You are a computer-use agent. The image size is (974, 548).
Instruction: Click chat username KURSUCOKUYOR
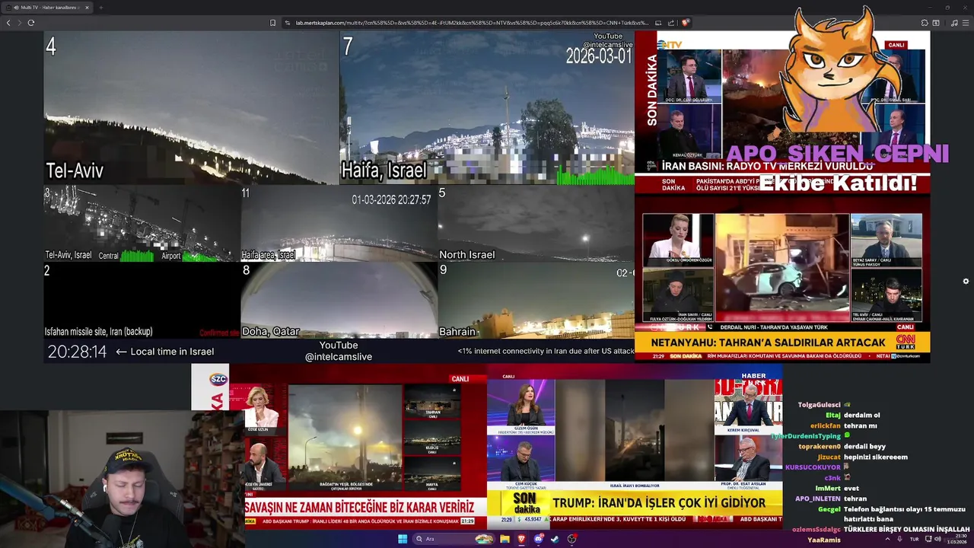[x=813, y=467]
